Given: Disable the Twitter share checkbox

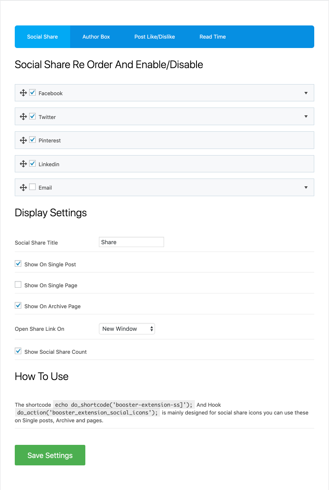Looking at the screenshot, I should point(32,116).
